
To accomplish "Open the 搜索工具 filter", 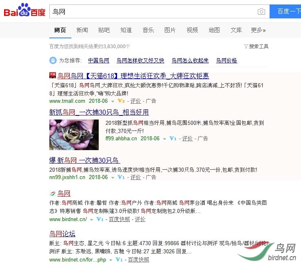I will [x=256, y=46].
